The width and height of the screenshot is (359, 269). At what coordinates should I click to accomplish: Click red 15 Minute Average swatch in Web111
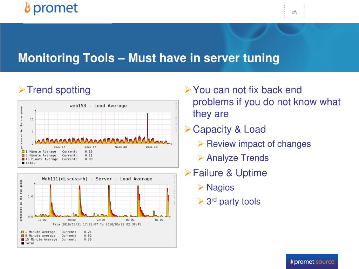click(x=23, y=240)
